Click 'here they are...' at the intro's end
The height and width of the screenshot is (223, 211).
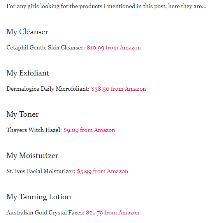pos(187,6)
